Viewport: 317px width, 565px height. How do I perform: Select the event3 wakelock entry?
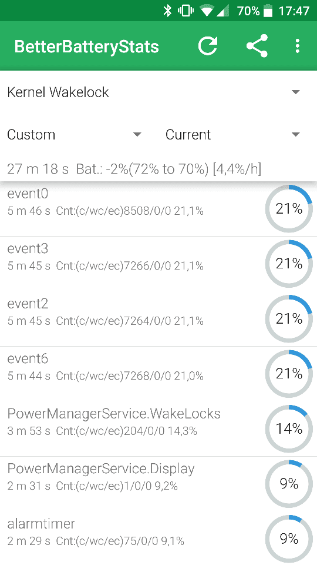[158, 264]
